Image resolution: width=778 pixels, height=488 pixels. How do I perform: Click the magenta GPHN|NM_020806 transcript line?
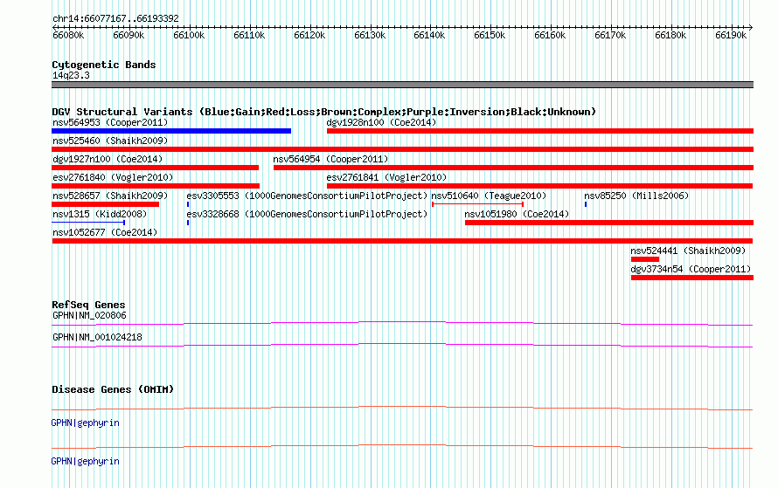click(402, 324)
